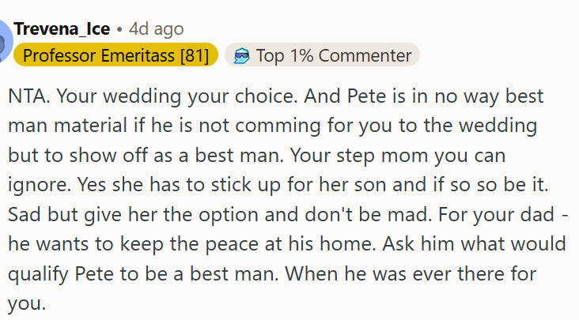
Task: Click the phrase 'For your dad'
Action: (x=496, y=215)
